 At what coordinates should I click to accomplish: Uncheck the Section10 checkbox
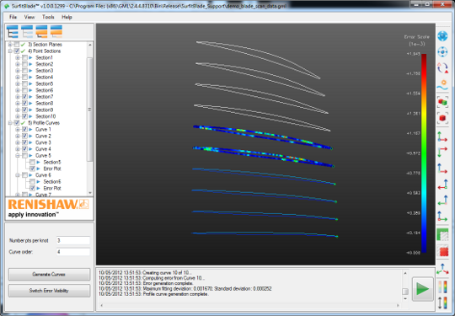(x=24, y=116)
